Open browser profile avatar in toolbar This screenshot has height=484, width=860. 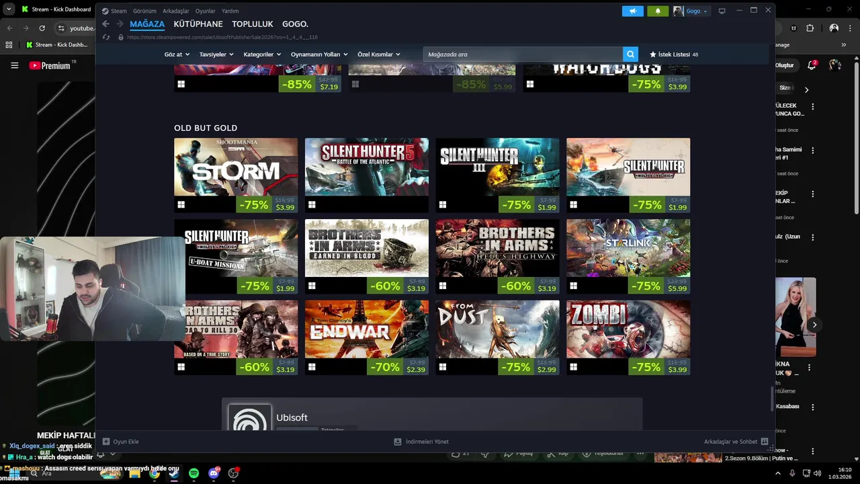tap(834, 28)
